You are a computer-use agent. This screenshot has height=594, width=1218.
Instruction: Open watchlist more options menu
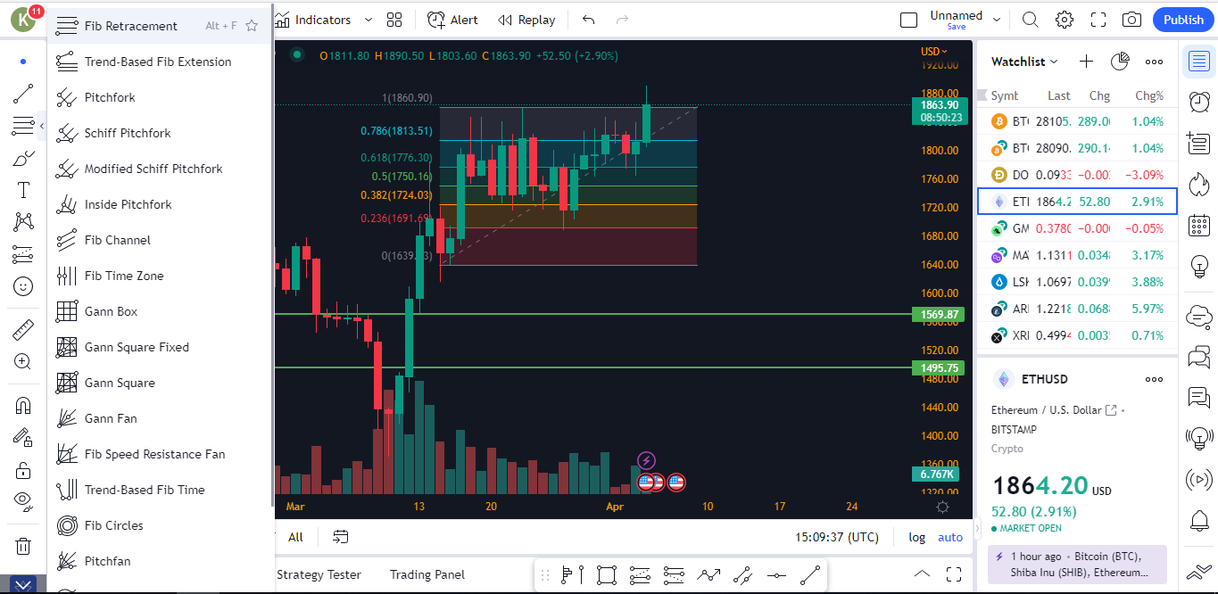point(1154,62)
